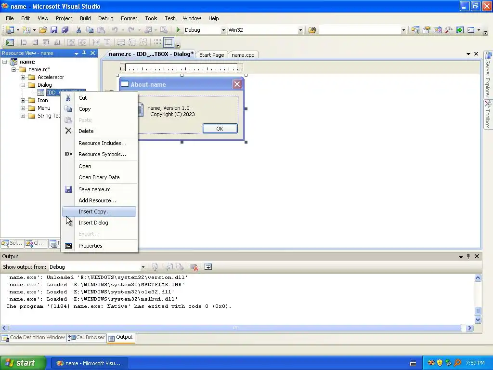493x370 pixels.
Task: Open the Format menu
Action: 129,18
